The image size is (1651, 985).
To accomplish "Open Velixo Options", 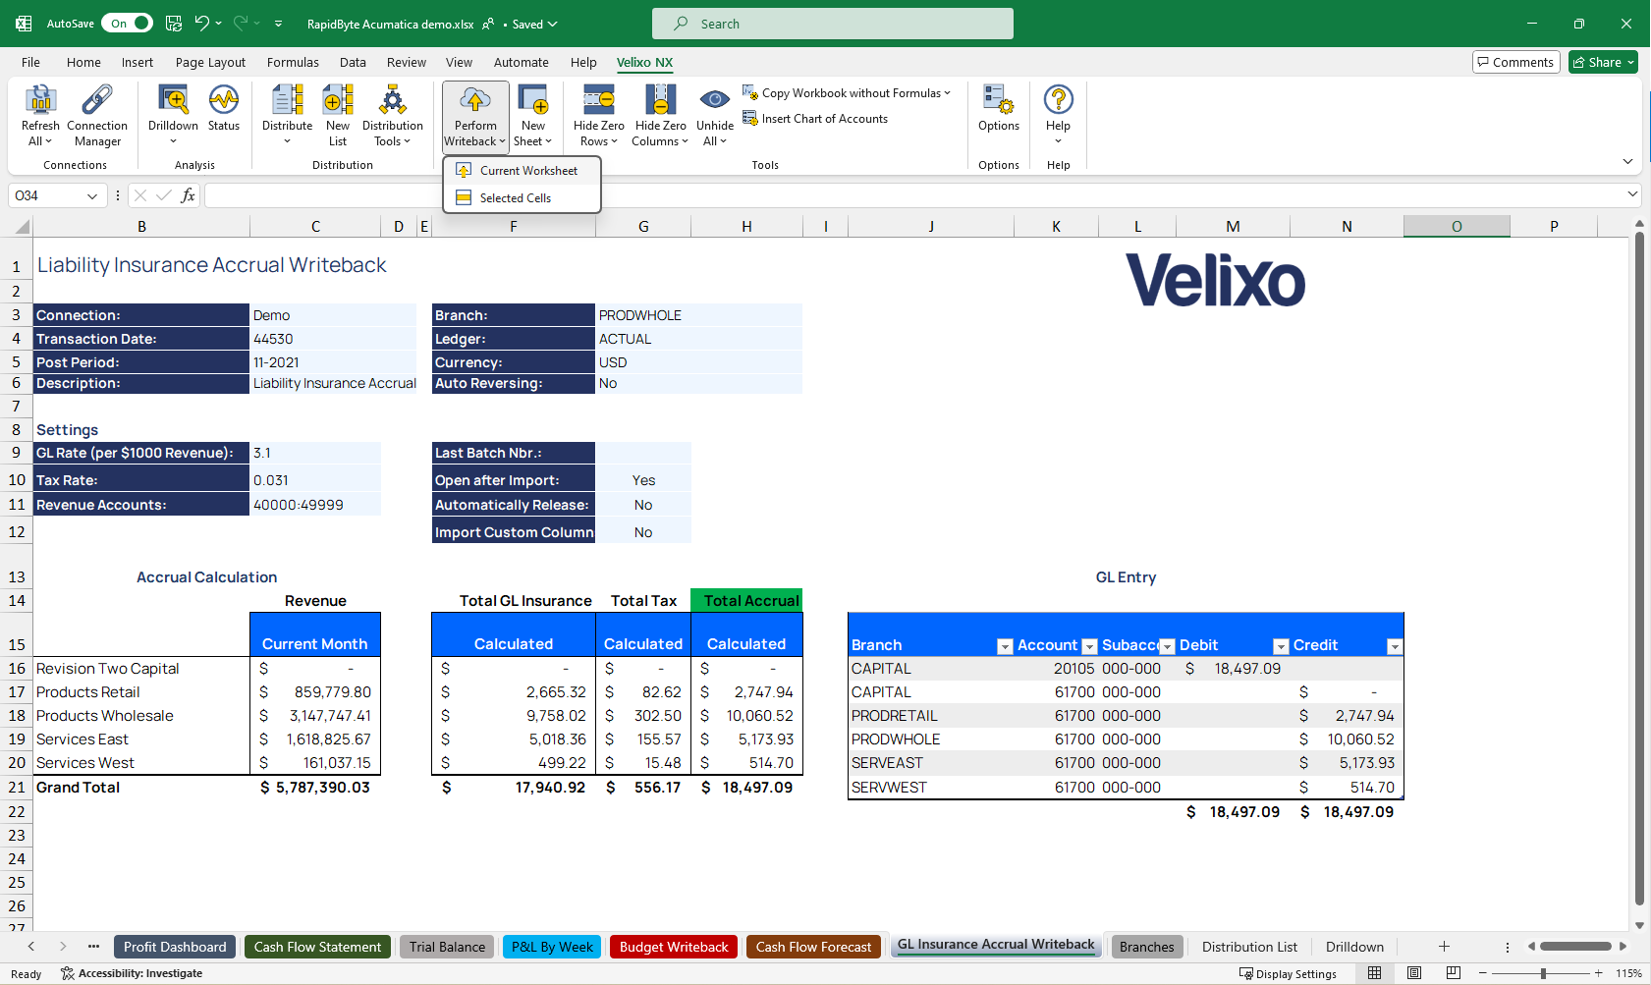I will (999, 108).
